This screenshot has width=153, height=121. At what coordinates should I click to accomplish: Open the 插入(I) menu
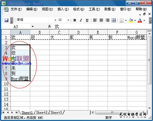(x=63, y=9)
